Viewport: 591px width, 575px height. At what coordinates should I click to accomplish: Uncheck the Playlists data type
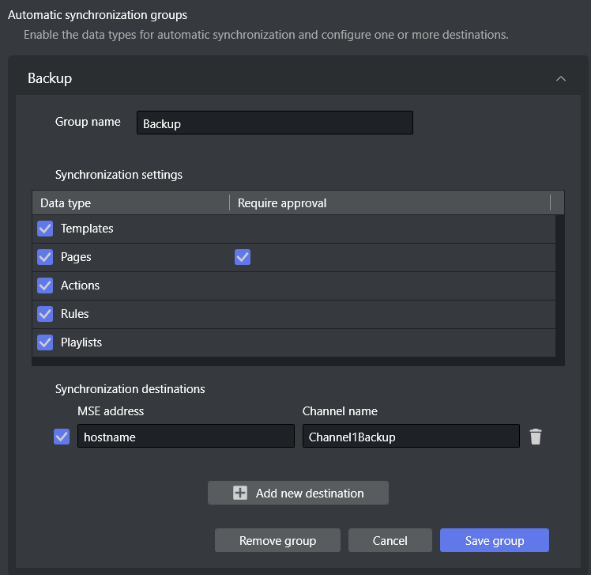click(x=45, y=342)
